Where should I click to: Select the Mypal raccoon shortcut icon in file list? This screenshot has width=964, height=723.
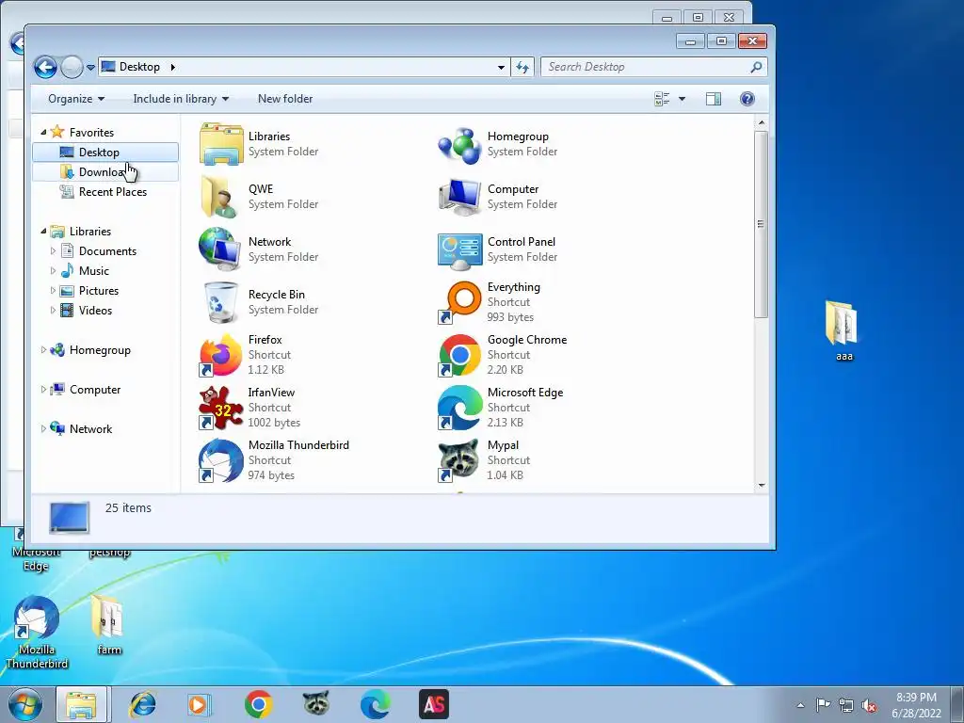tap(459, 460)
